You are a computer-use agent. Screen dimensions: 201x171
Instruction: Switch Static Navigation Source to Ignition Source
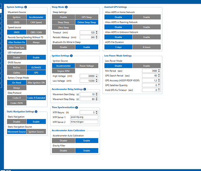pyautogui.click(x=36, y=132)
